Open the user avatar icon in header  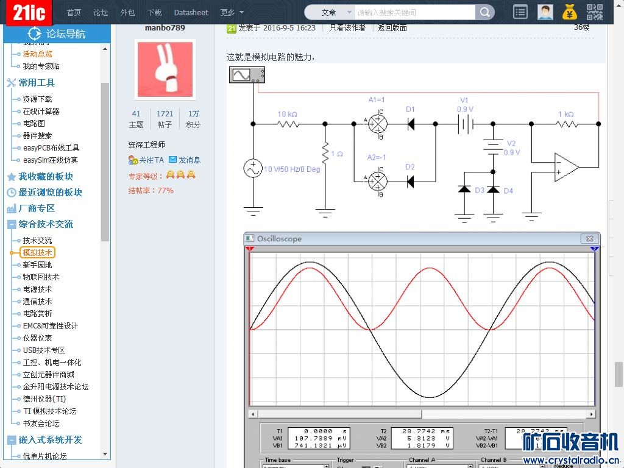pyautogui.click(x=545, y=12)
